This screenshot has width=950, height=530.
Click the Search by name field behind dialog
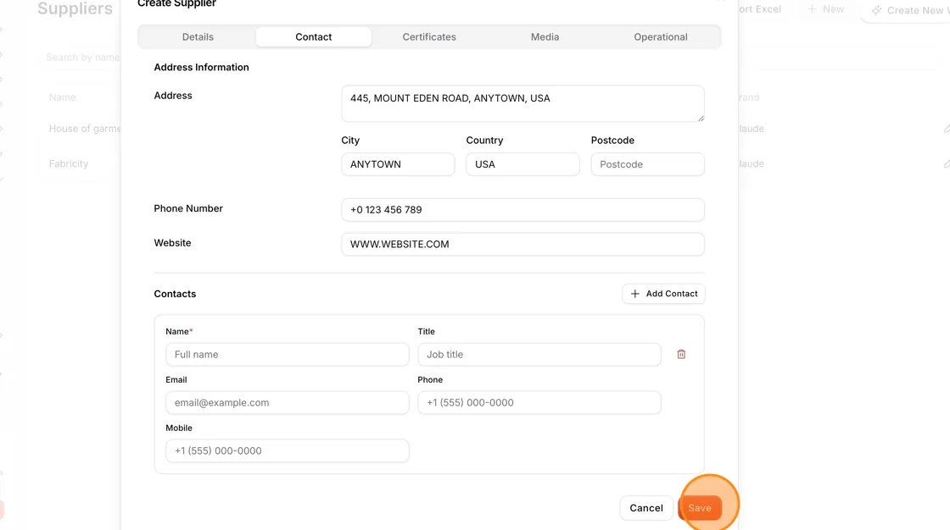(83, 58)
